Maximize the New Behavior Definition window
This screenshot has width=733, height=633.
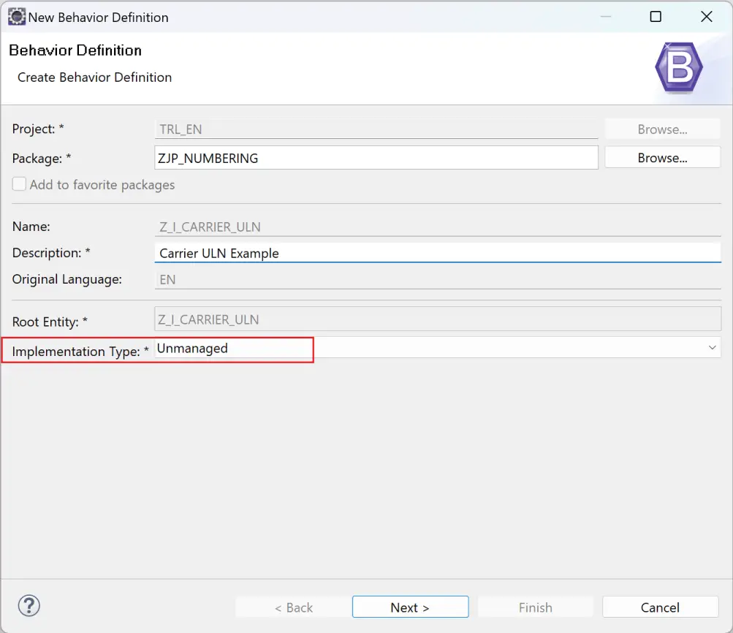[x=656, y=17]
